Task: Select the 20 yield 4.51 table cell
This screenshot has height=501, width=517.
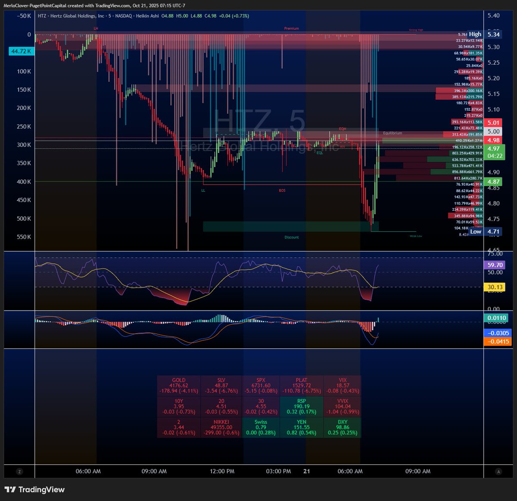Action: click(221, 407)
